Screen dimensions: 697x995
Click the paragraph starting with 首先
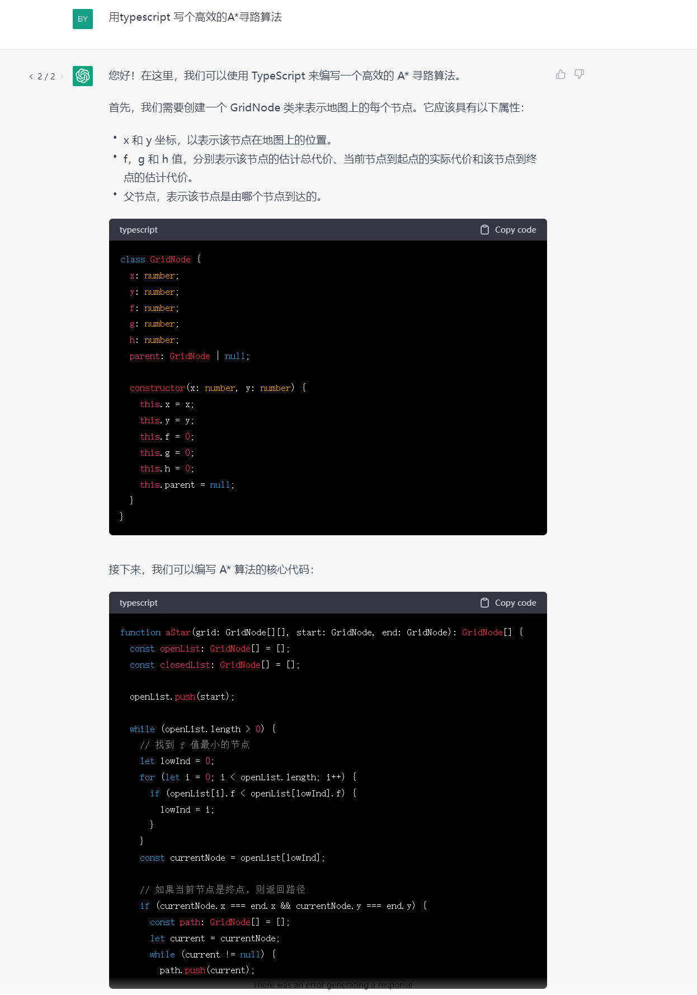pos(317,108)
